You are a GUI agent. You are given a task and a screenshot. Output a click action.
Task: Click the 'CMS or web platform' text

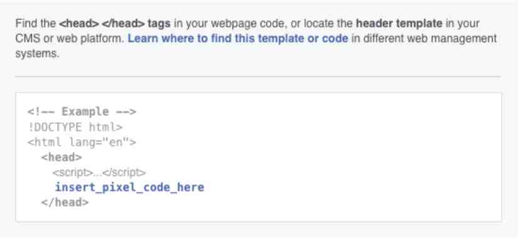(x=70, y=39)
